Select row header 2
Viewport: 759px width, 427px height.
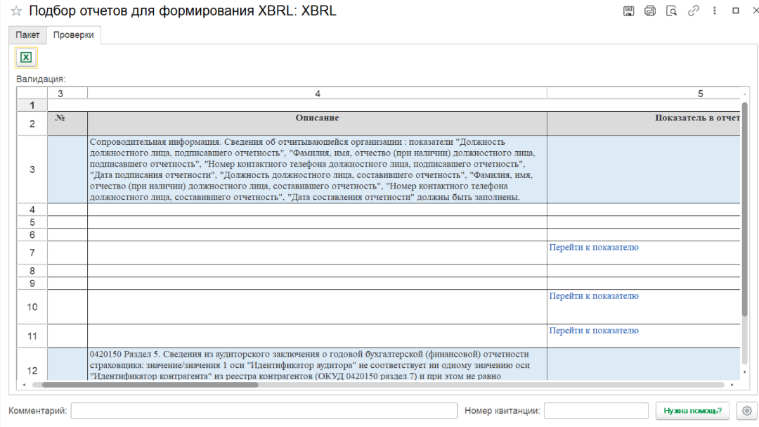[x=32, y=124]
